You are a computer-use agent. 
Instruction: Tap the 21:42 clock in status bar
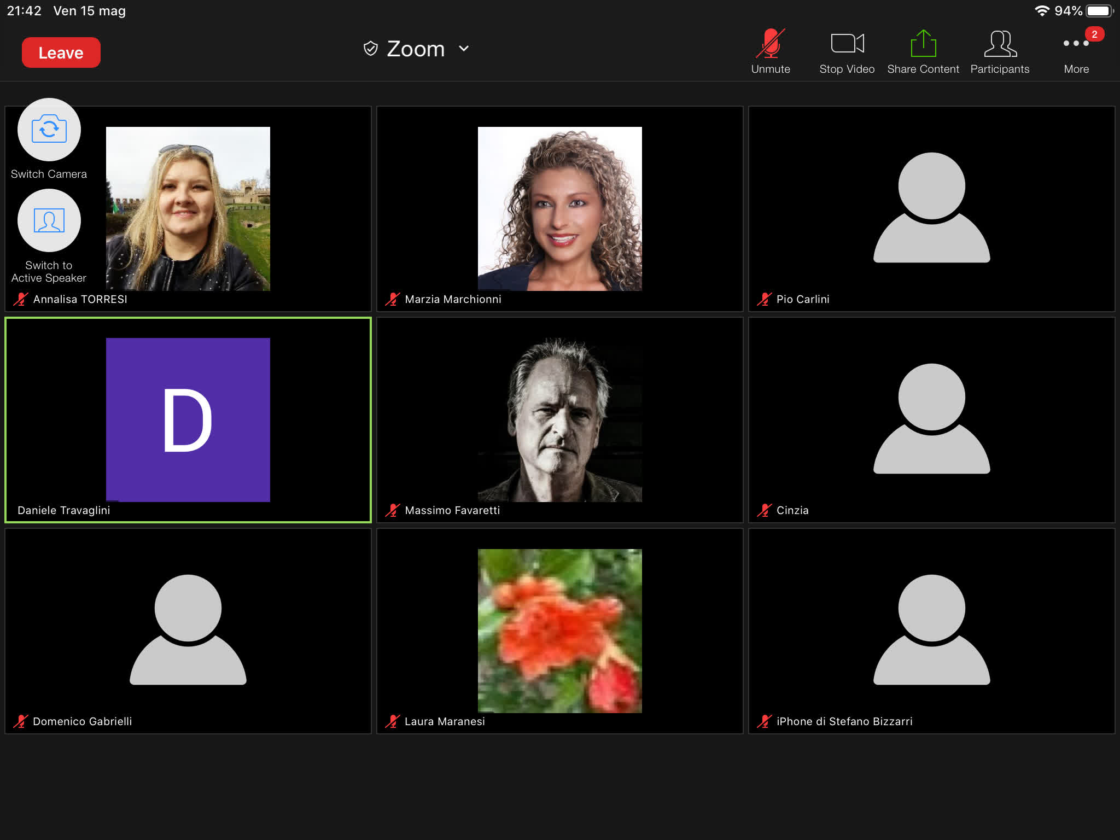coord(24,11)
